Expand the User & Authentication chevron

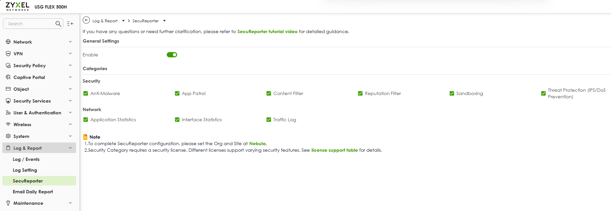70,113
